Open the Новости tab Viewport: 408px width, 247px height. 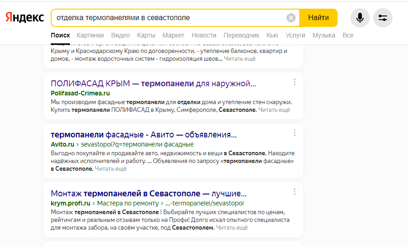pos(204,35)
